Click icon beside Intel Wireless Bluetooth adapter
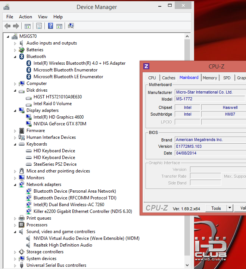 pyautogui.click(x=29, y=63)
